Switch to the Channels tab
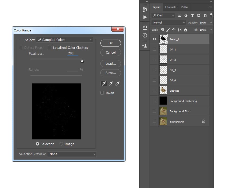 tap(170, 7)
